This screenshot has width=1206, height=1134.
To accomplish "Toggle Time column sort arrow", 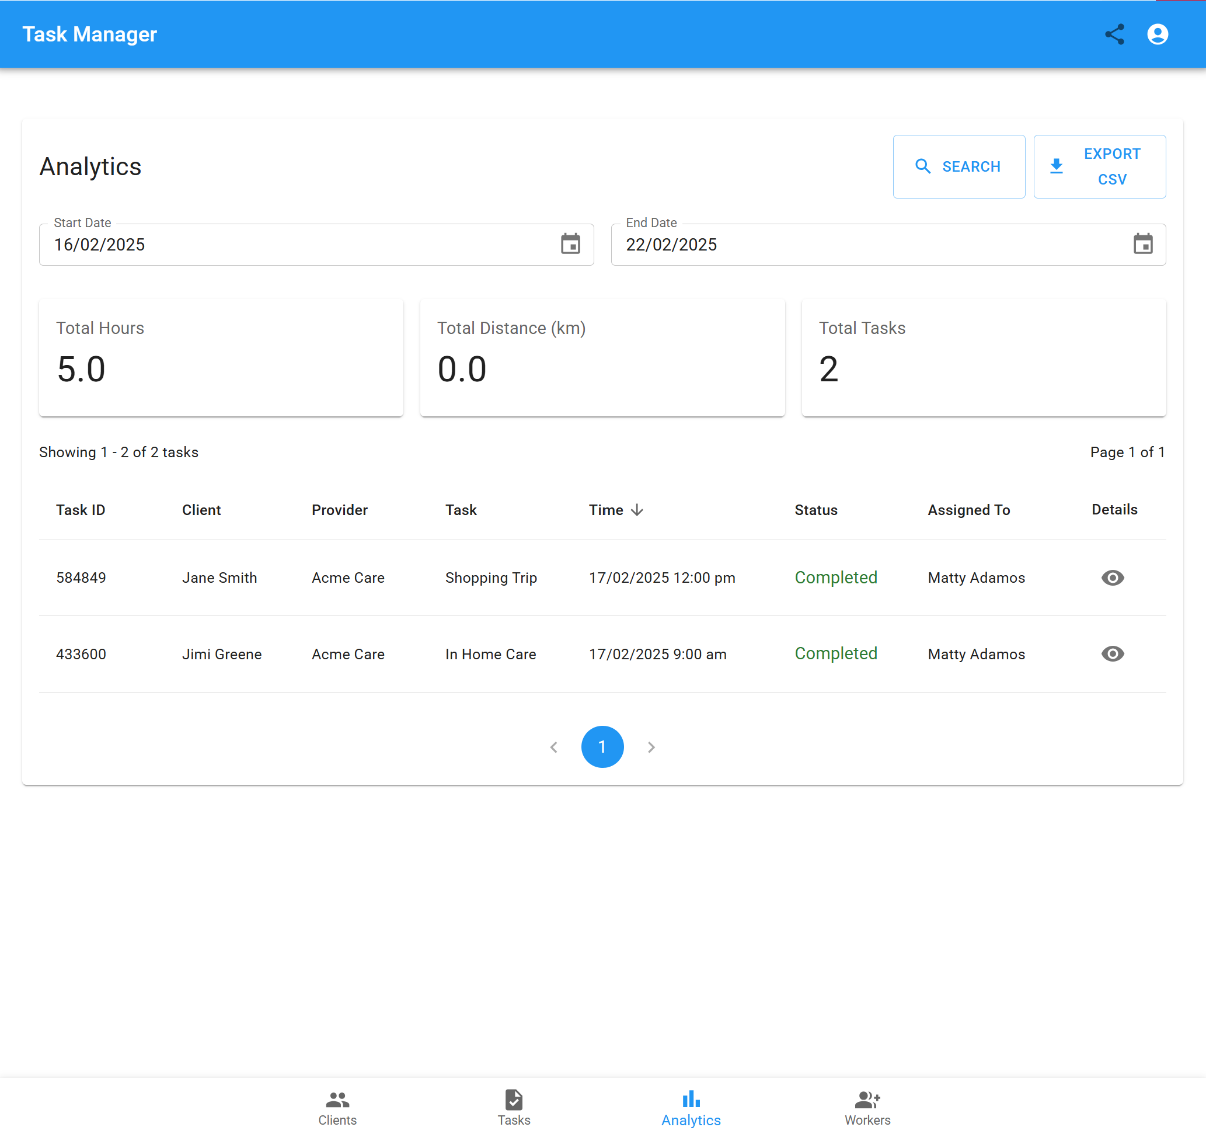I will coord(637,510).
